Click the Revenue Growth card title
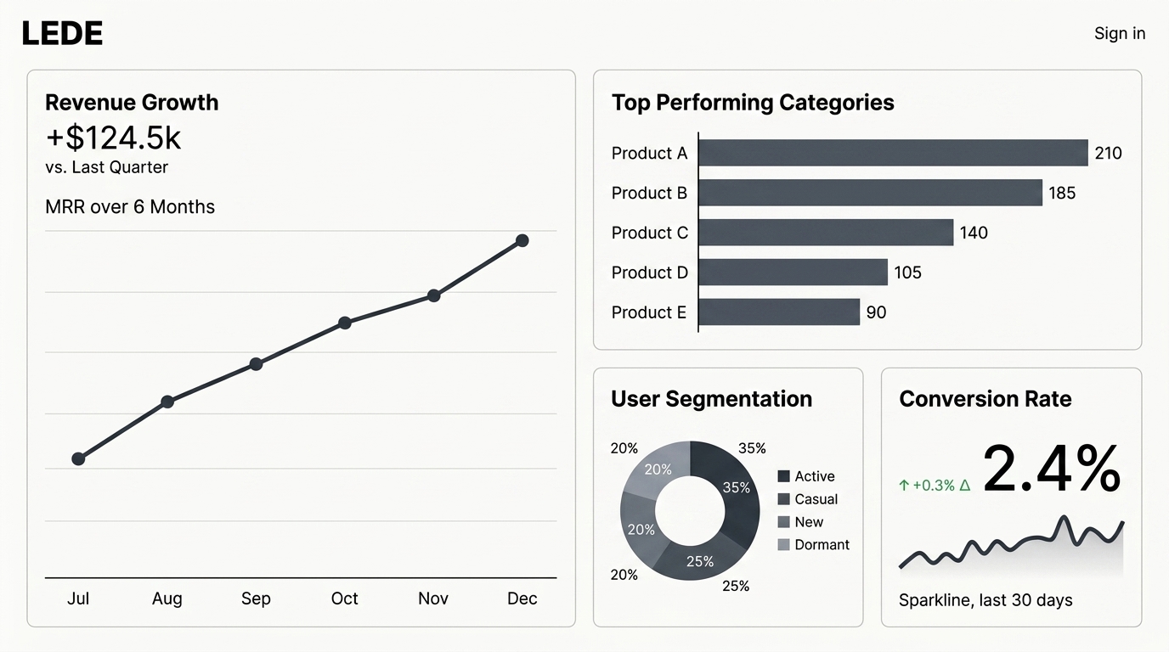 click(132, 103)
